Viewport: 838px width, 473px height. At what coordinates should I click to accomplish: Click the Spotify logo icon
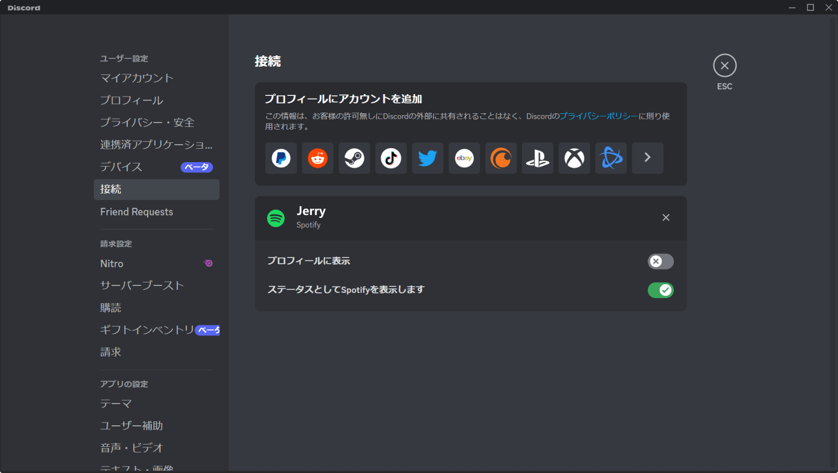[276, 218]
